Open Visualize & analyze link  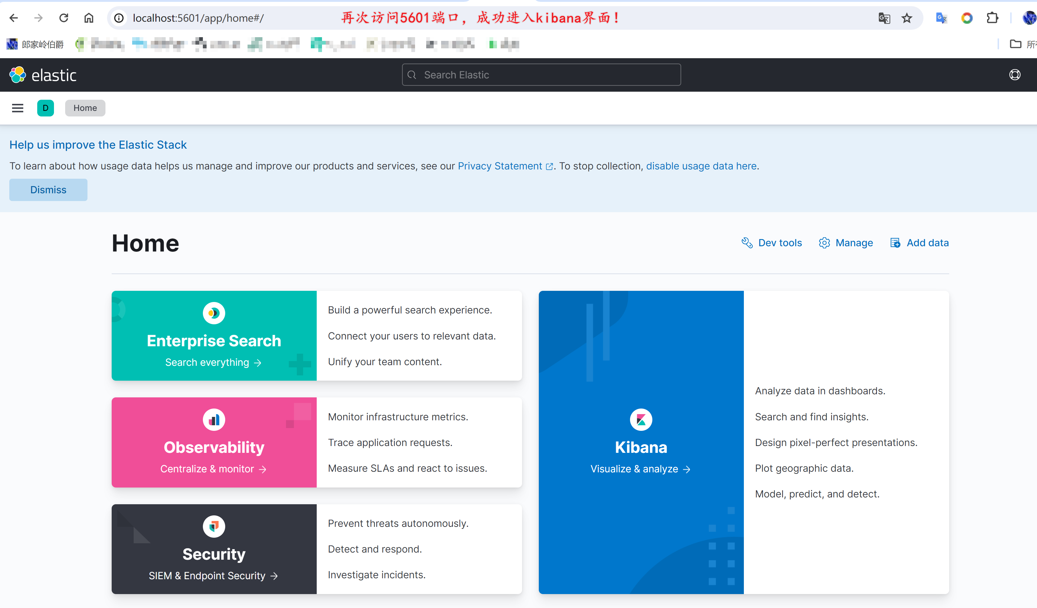[x=640, y=469]
